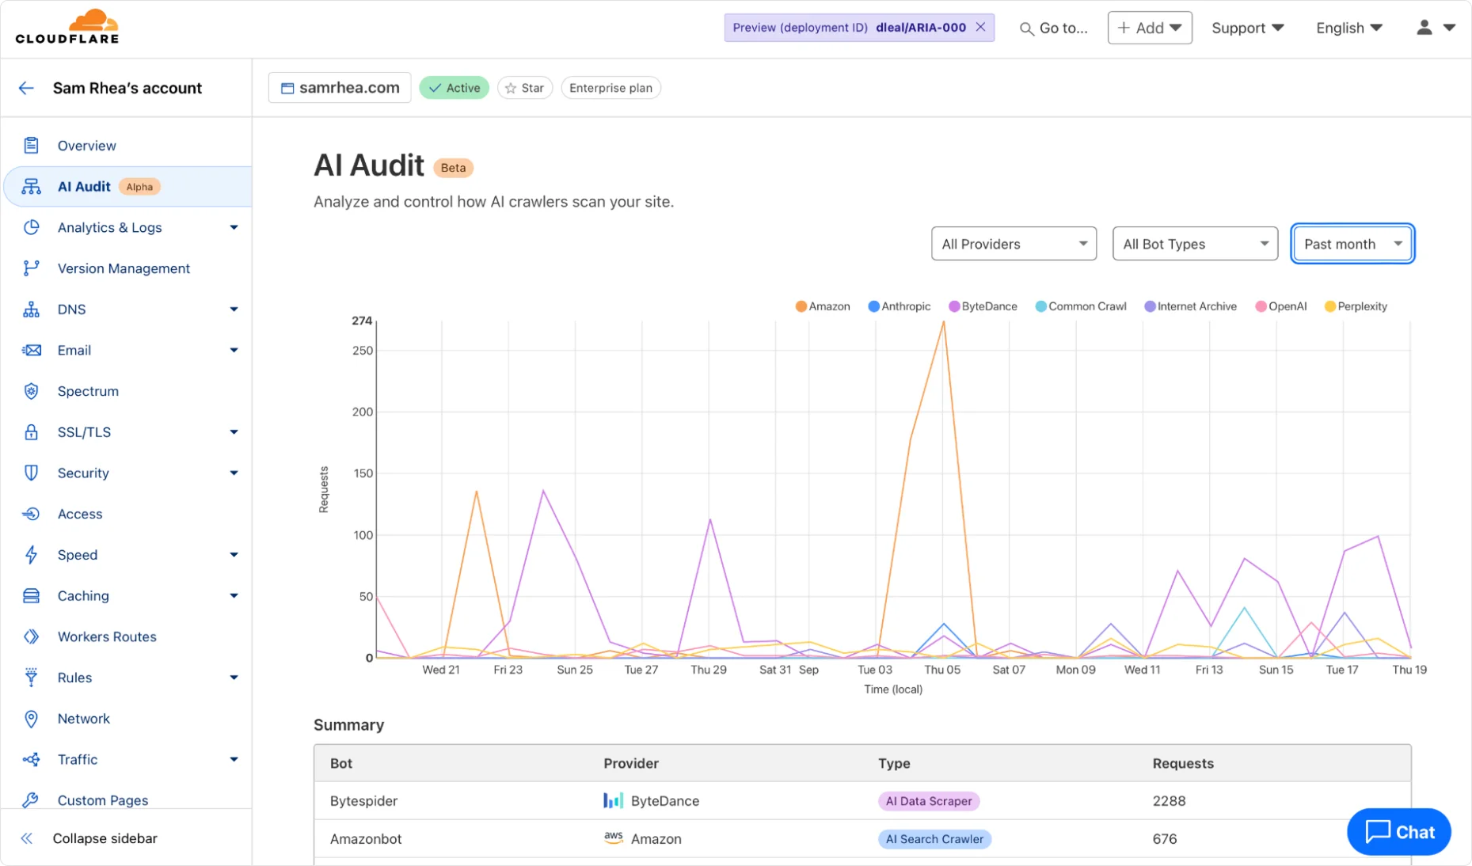Click the samrhea.com domain button
Viewport: 1472px width, 866px height.
click(340, 88)
